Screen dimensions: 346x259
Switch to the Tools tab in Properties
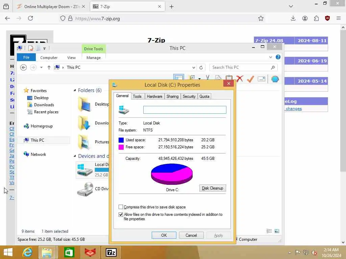[x=137, y=96]
